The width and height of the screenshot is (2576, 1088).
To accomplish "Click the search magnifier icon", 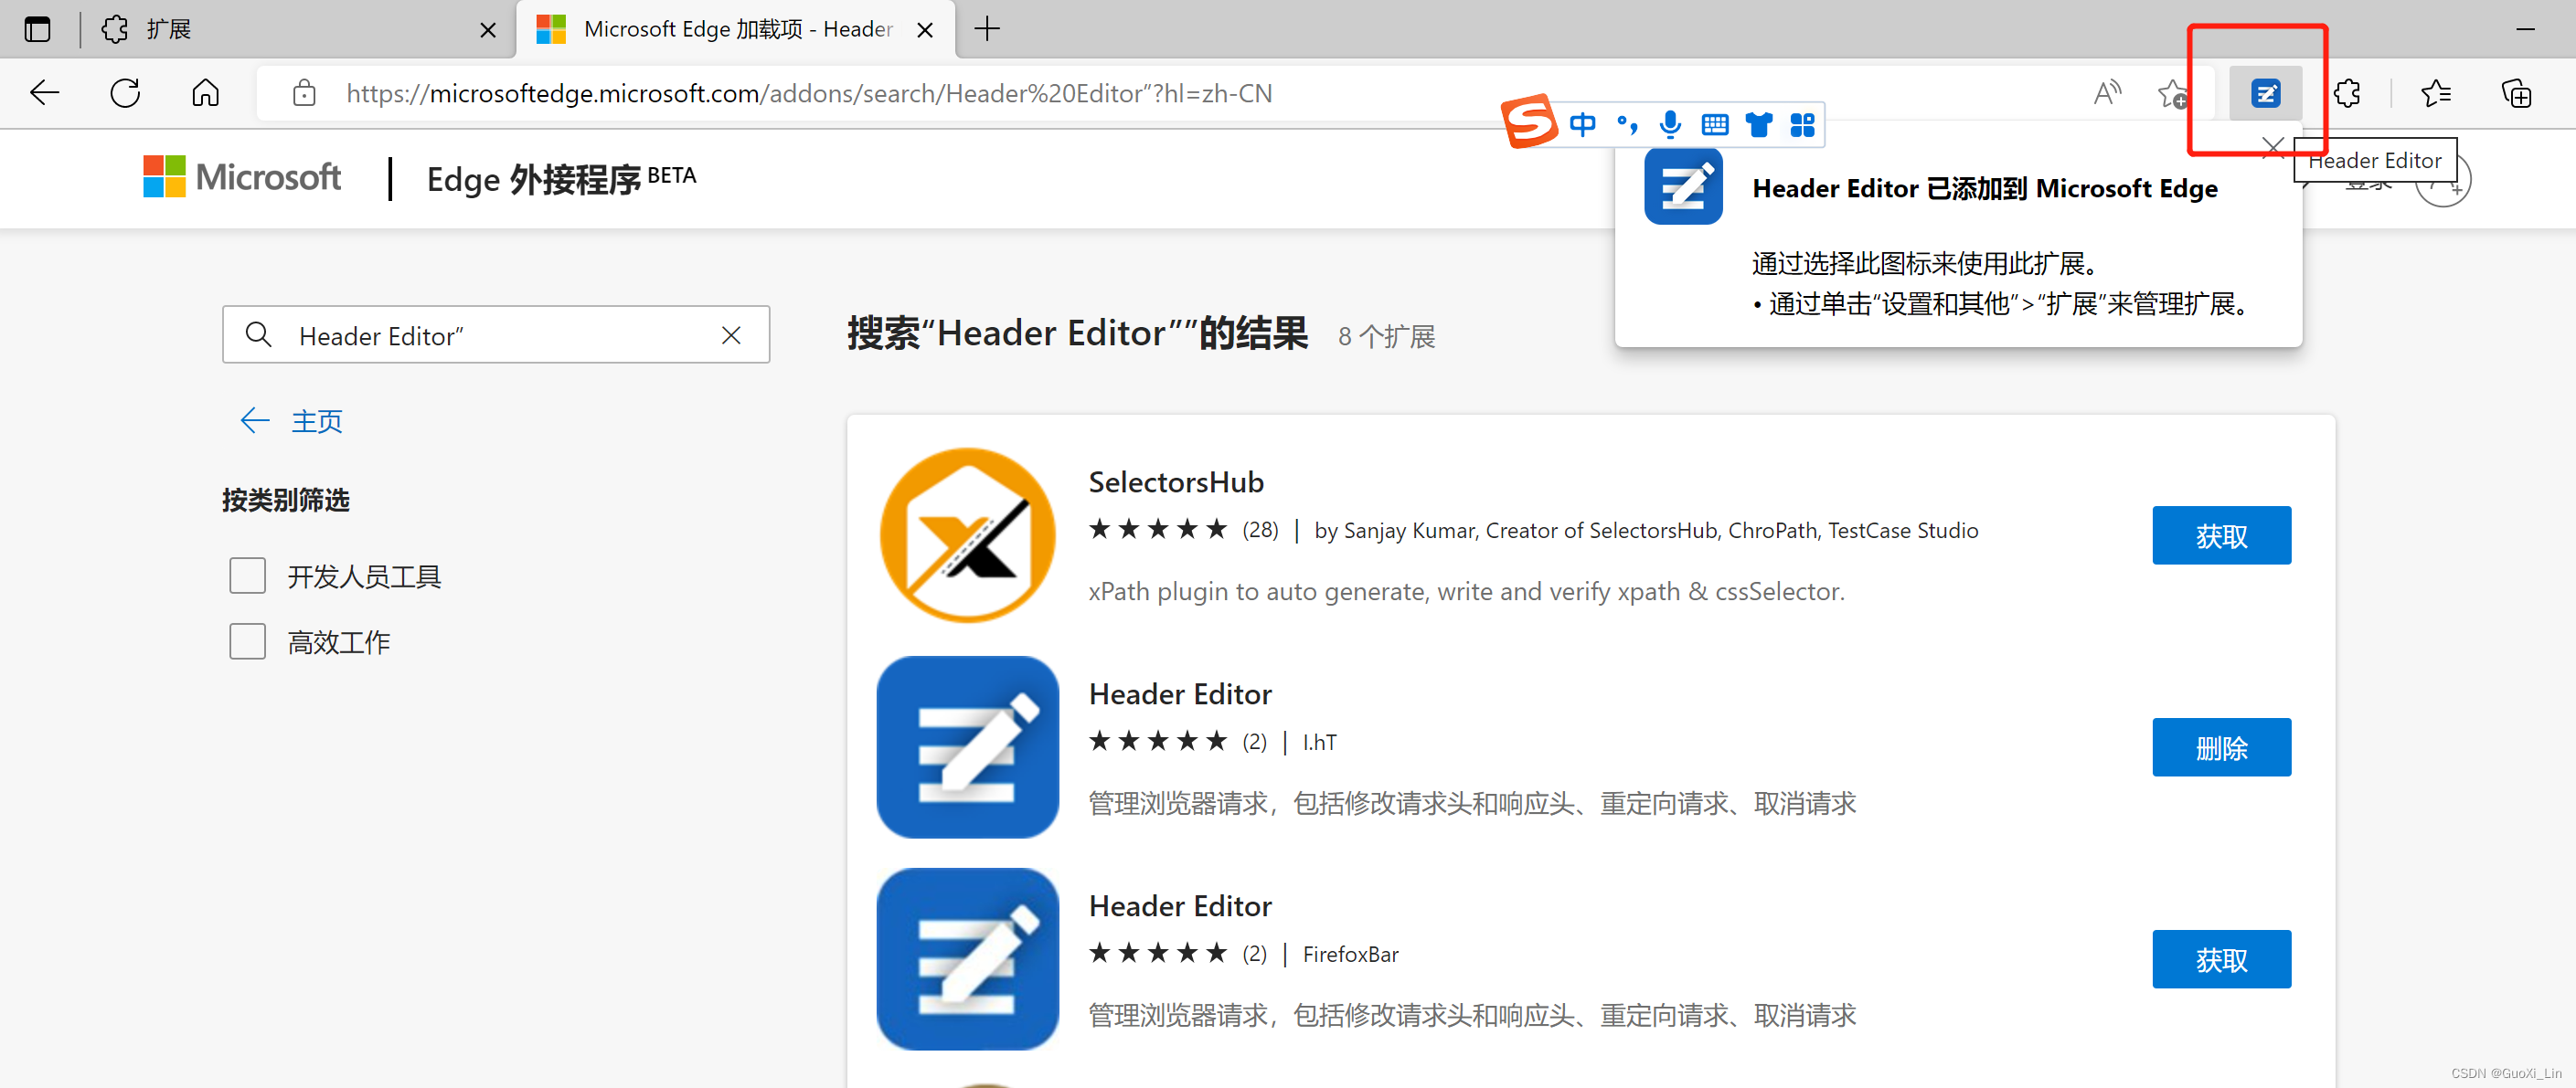I will click(x=258, y=334).
